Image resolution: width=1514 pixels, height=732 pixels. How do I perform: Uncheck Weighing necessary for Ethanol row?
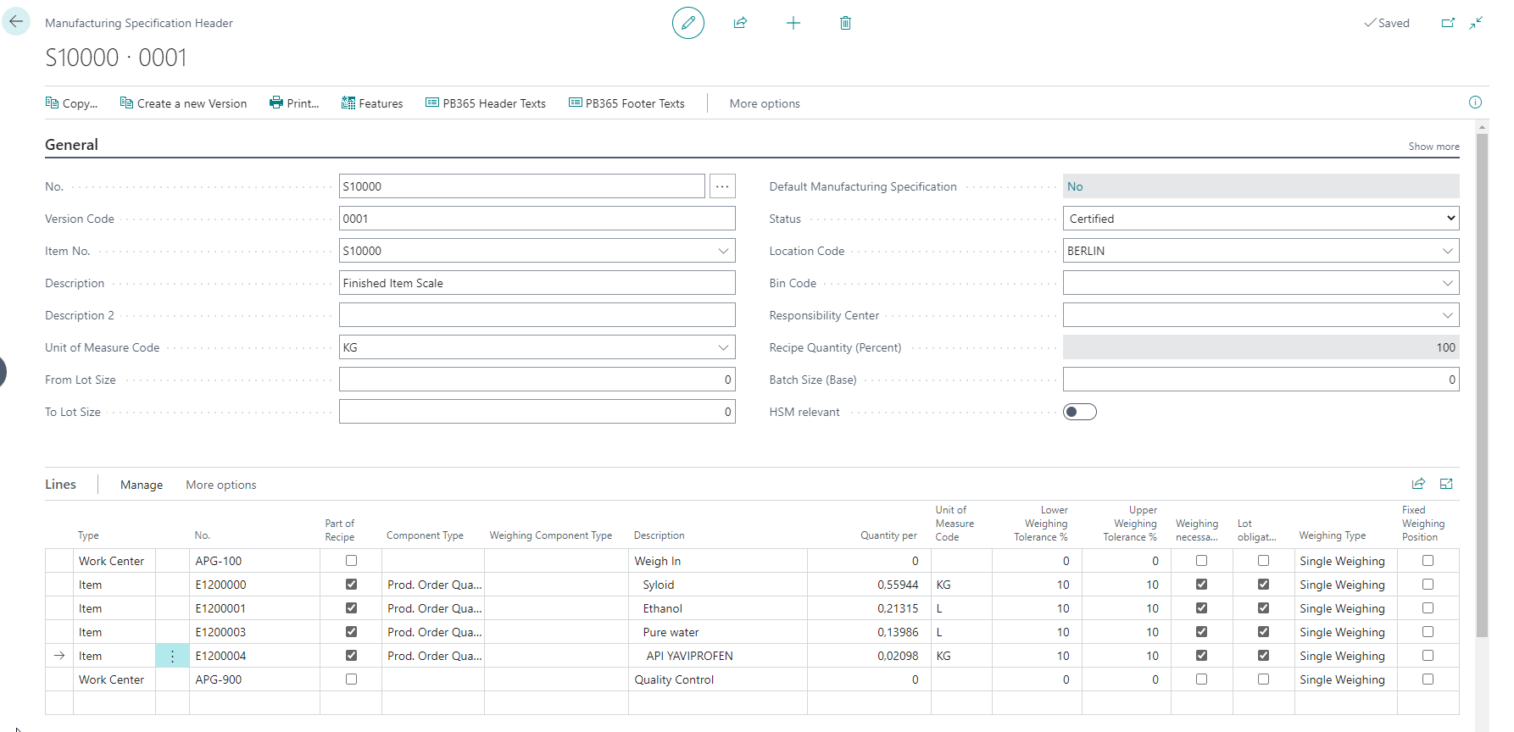tap(1201, 608)
